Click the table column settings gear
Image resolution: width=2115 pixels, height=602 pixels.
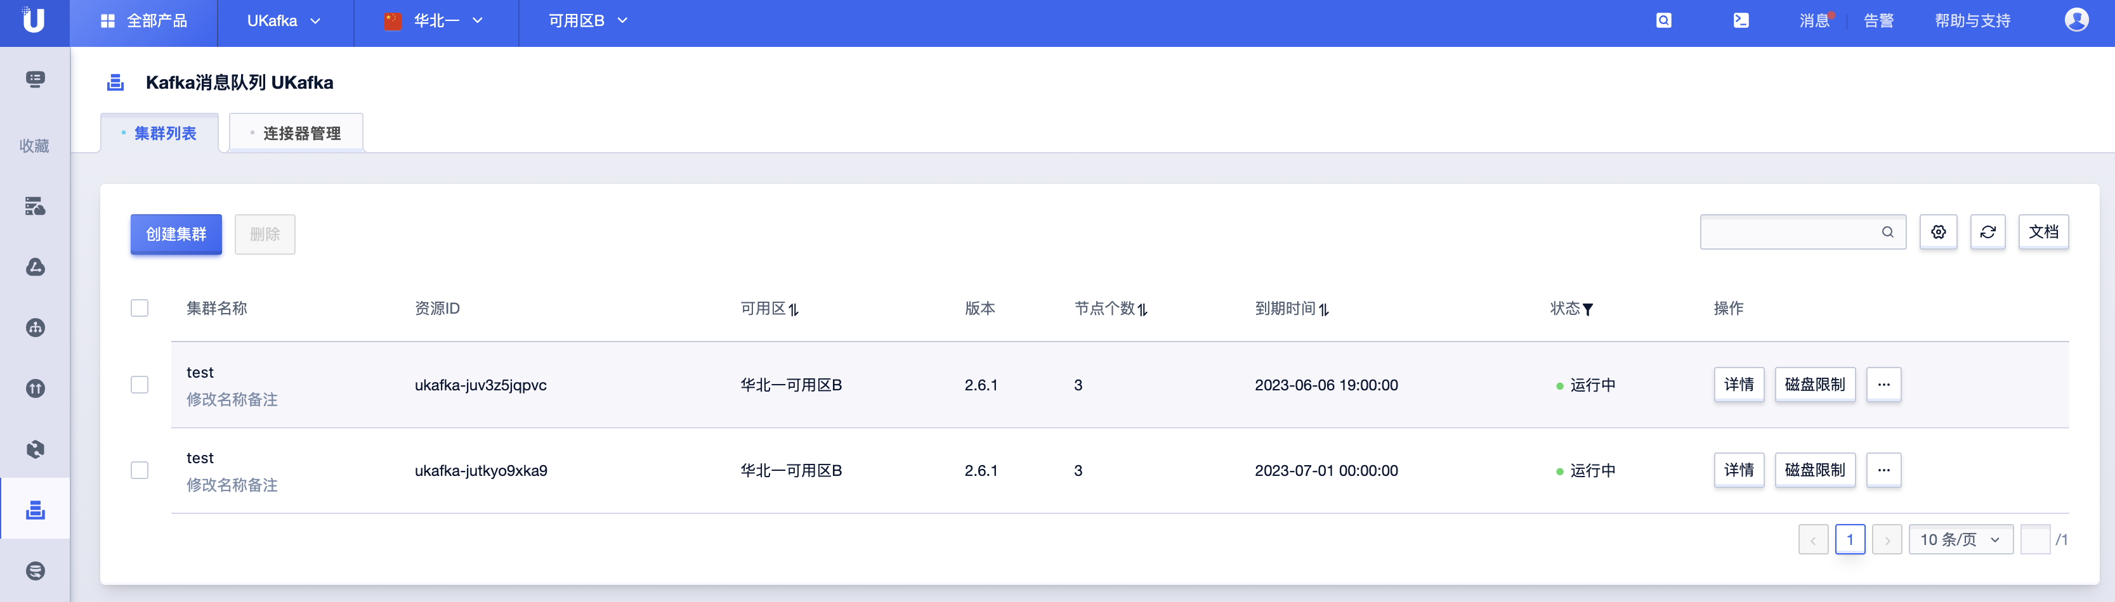tap(1939, 232)
